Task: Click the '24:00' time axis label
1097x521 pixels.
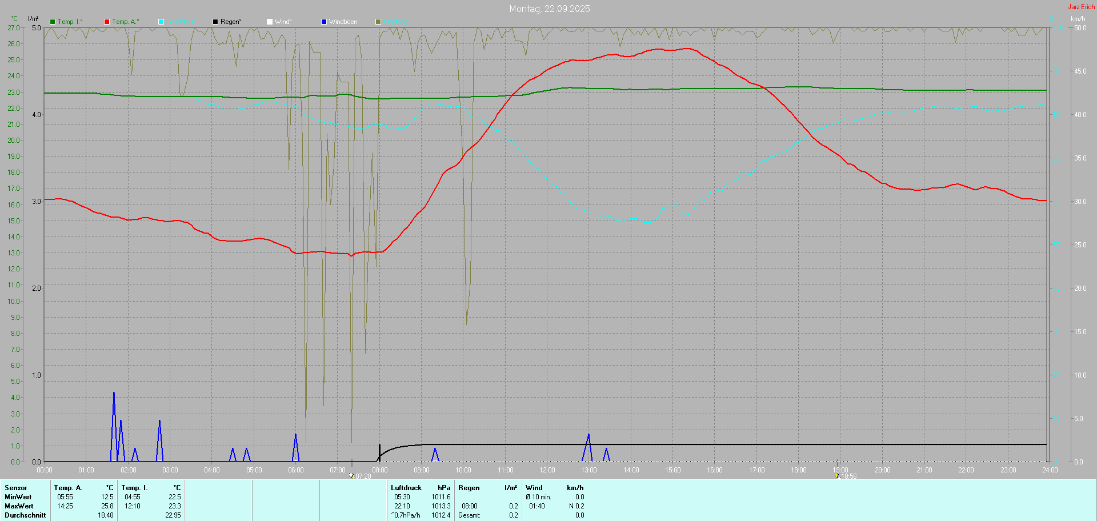Action: click(x=1050, y=470)
